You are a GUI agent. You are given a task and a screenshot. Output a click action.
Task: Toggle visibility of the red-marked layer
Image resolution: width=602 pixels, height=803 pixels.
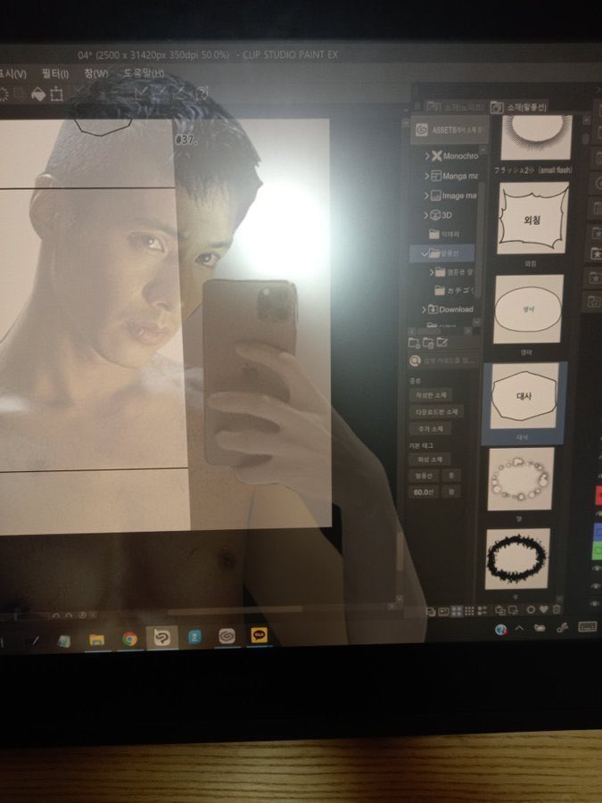pyautogui.click(x=598, y=493)
